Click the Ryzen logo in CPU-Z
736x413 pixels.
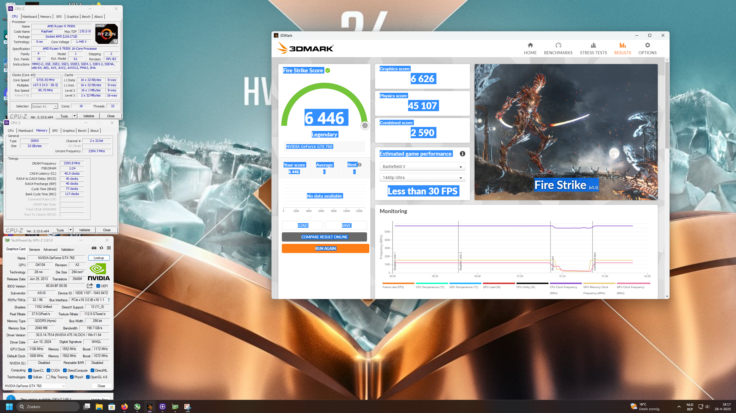106,34
